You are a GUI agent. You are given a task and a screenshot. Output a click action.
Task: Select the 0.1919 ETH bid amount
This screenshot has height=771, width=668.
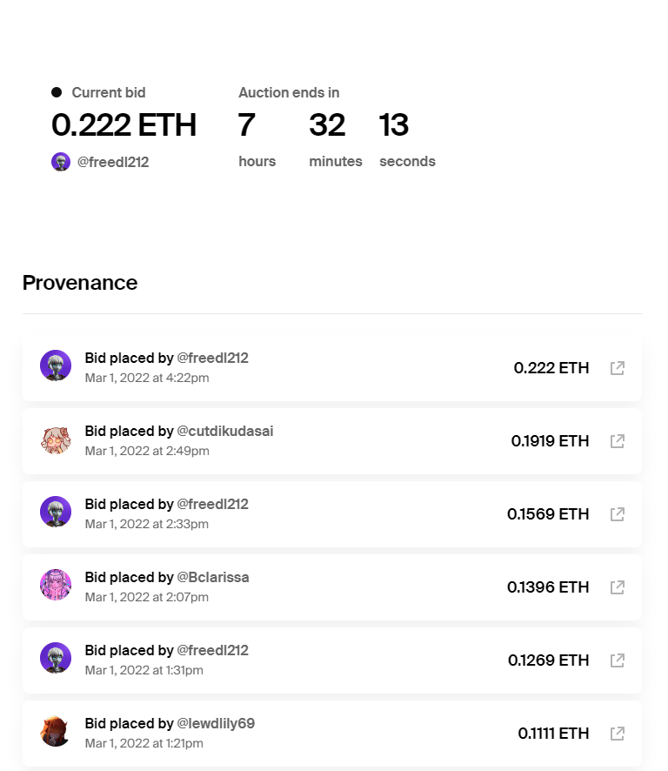coord(550,441)
